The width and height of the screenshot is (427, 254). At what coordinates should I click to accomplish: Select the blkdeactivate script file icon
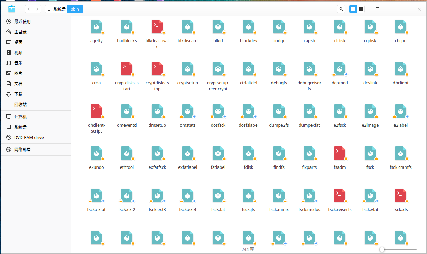[x=157, y=27]
